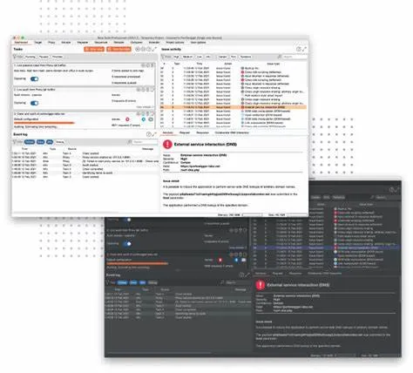
Task: Open the Collaborator DNS interaction tab in light window
Action: pyautogui.click(x=232, y=132)
